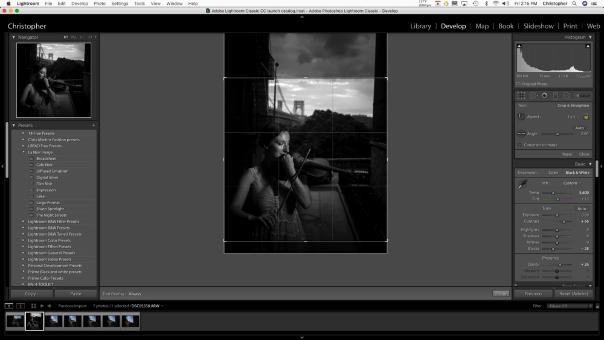The height and width of the screenshot is (340, 604).
Task: Expand the 14 Free Presets folder
Action: click(x=24, y=133)
